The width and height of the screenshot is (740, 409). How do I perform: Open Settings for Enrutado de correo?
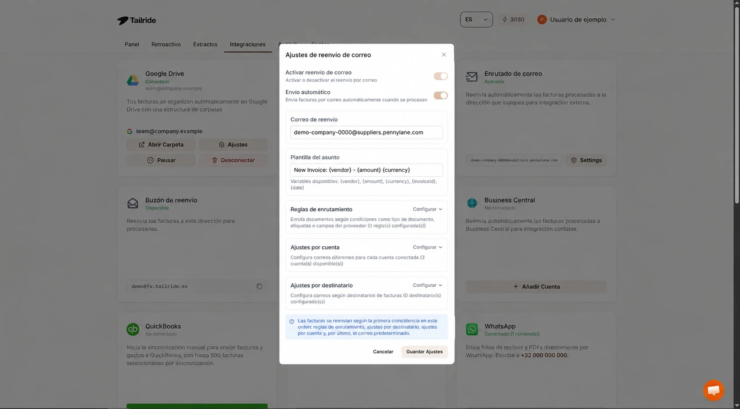click(x=586, y=160)
